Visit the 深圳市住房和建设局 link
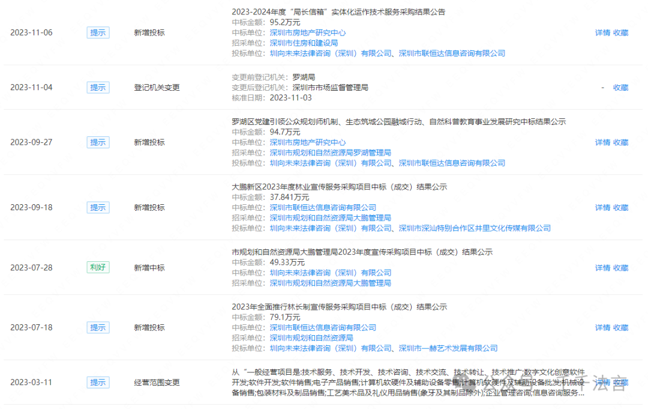The width and height of the screenshot is (648, 409). 304,43
